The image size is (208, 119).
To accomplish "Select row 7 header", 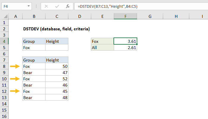I will click(x=4, y=60).
